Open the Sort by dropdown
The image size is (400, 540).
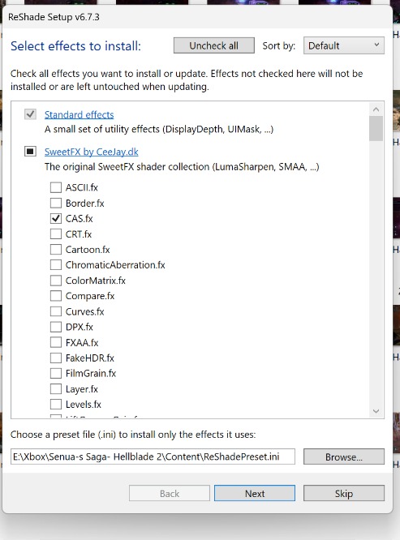[x=344, y=45]
